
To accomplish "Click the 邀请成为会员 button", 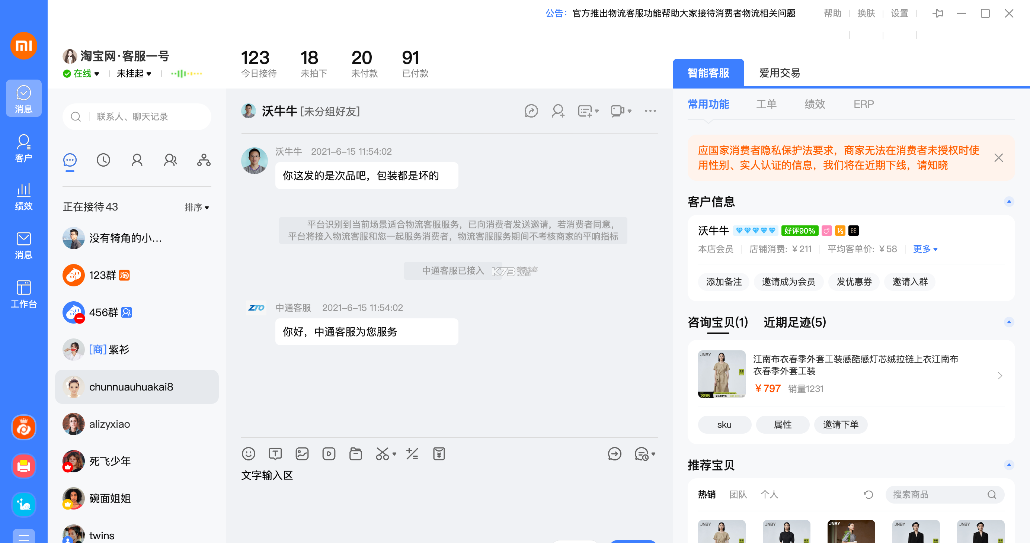I will pyautogui.click(x=788, y=282).
